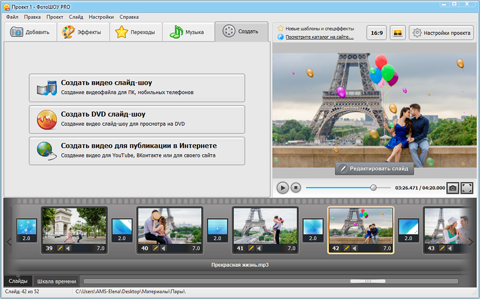Take a snapshot with camera icon
480x299 pixels.
(x=452, y=188)
